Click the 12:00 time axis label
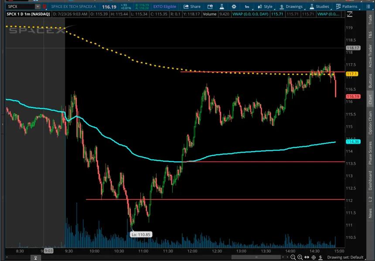375x261 pixels. [192, 251]
